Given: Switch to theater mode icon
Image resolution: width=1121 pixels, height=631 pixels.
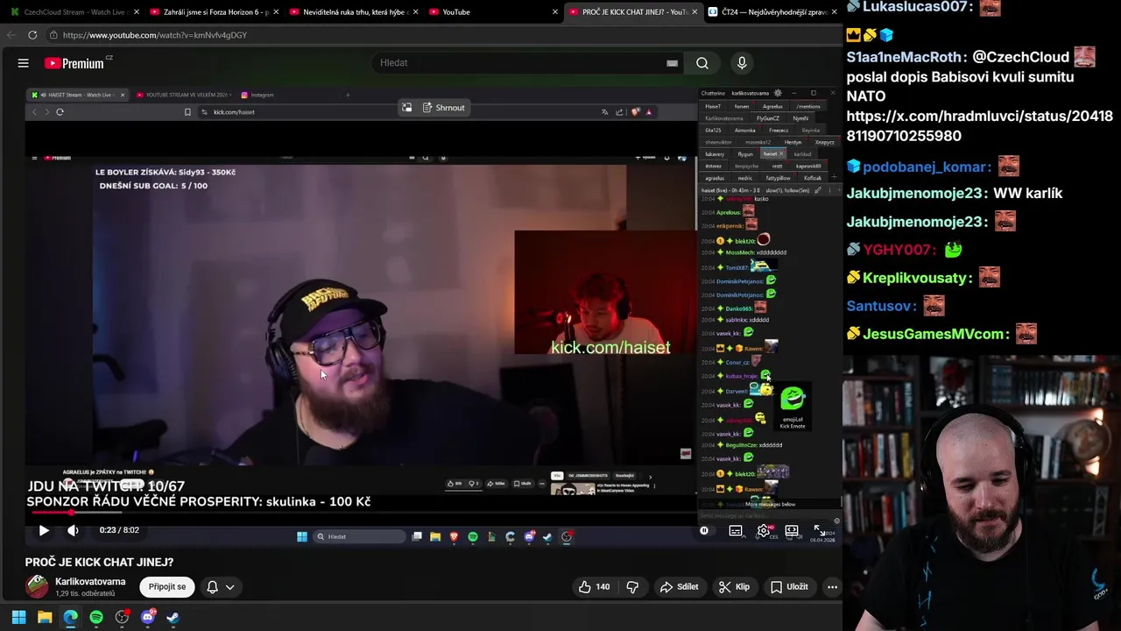Looking at the screenshot, I should (x=792, y=530).
